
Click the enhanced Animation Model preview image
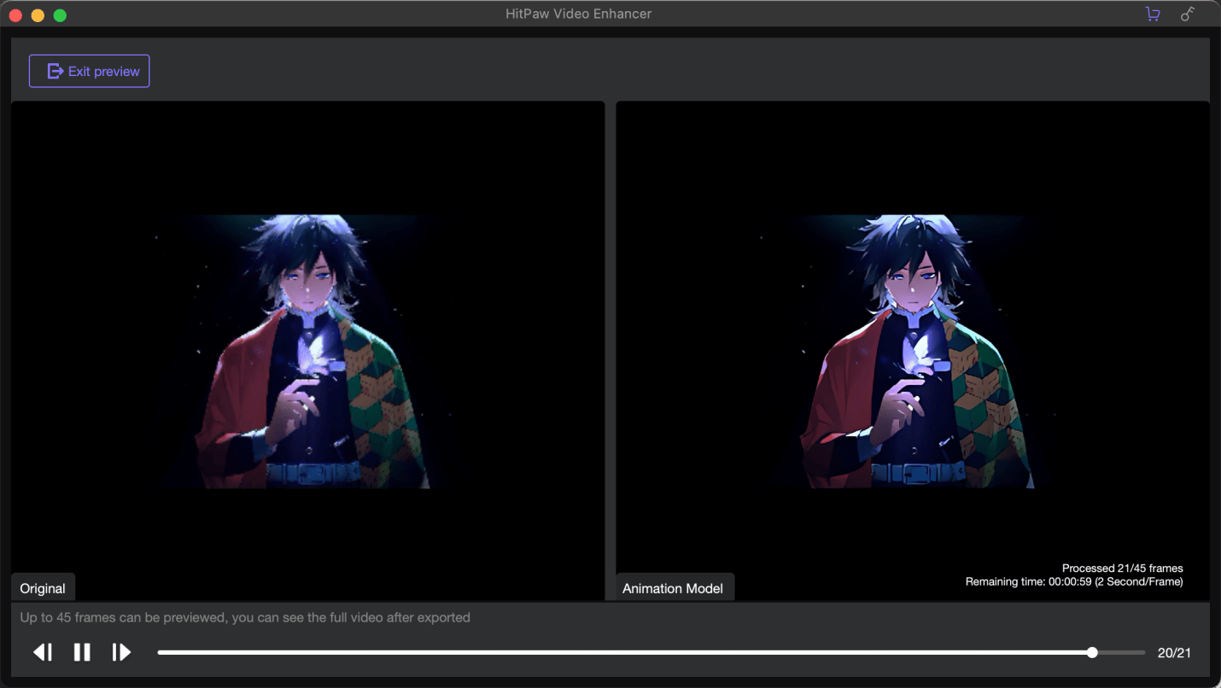(x=913, y=351)
